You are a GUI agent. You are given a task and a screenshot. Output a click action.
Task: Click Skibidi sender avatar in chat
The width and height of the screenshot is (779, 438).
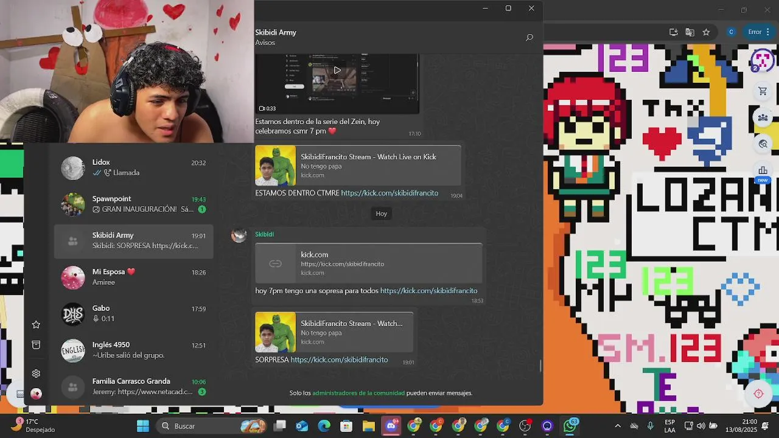(239, 235)
